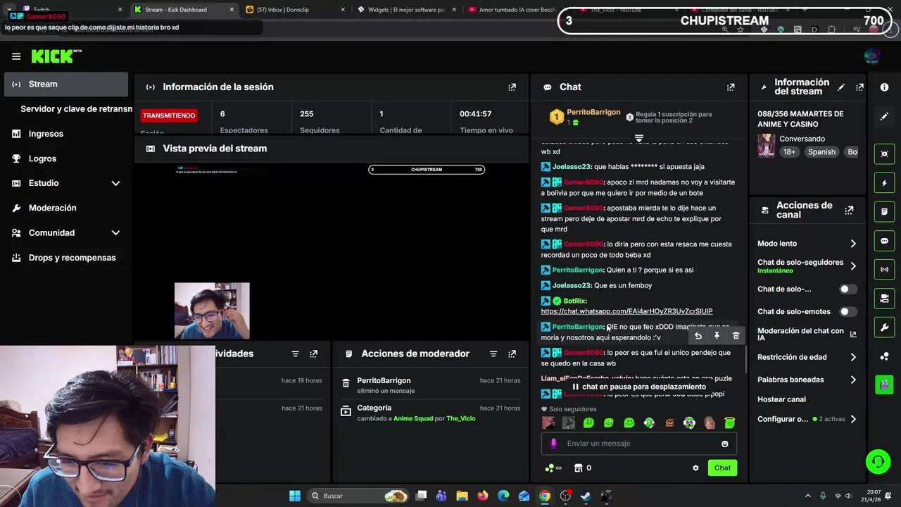
Task: Click the lightning bolt icon in right sidebar
Action: coord(884,183)
